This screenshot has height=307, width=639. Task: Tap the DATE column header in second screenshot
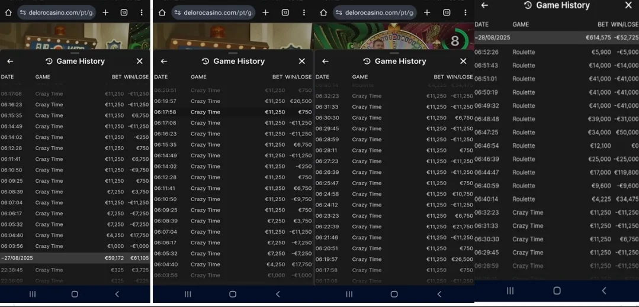[x=161, y=76]
